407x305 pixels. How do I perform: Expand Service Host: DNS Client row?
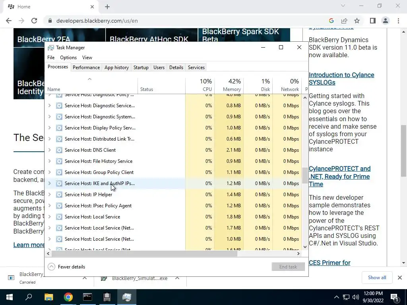coord(49,150)
